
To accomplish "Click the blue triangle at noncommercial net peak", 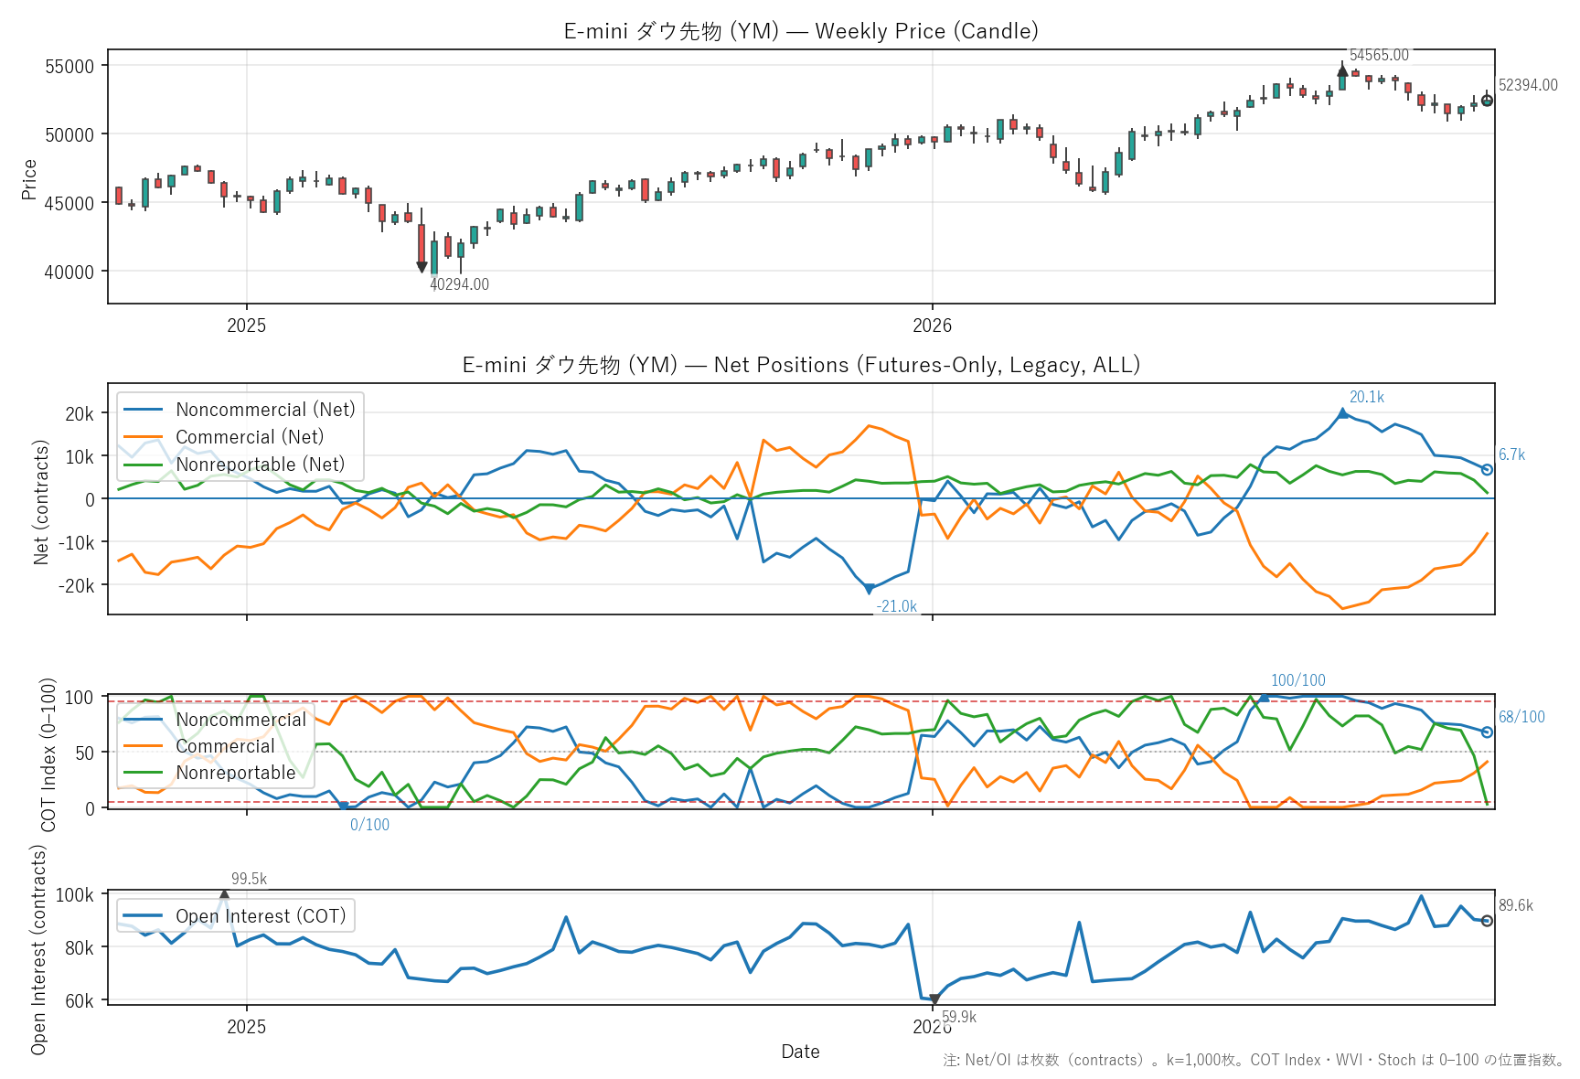I will 1342,413.
